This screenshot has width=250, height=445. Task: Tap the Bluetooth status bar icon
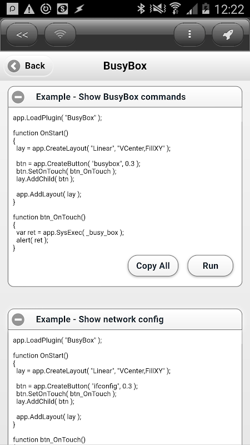click(x=141, y=9)
